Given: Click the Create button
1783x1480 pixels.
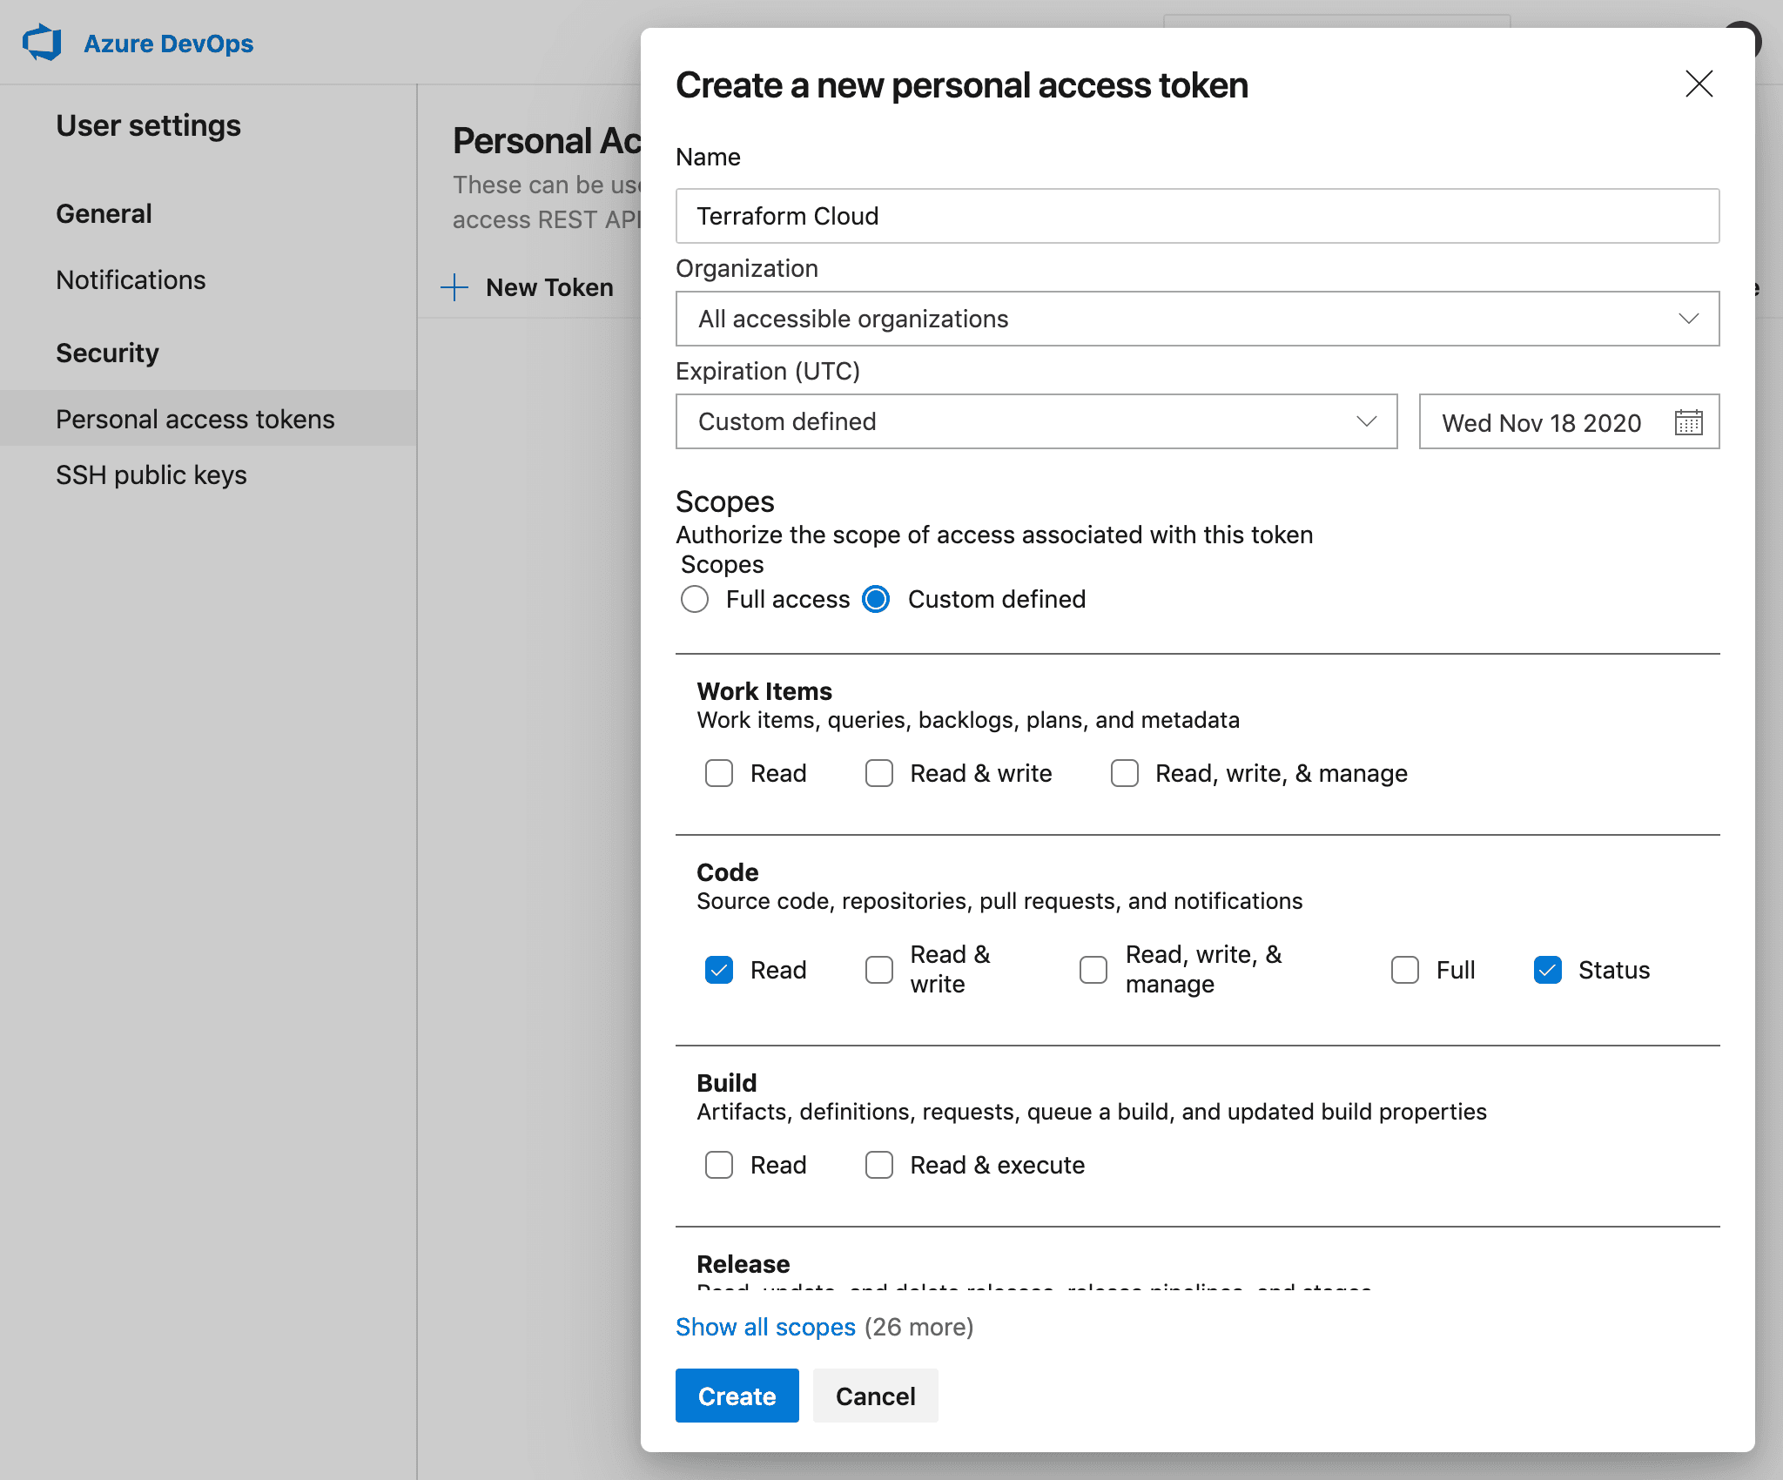Looking at the screenshot, I should pos(737,1396).
